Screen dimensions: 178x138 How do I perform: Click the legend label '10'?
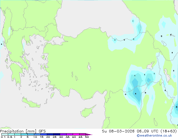coord(35,137)
